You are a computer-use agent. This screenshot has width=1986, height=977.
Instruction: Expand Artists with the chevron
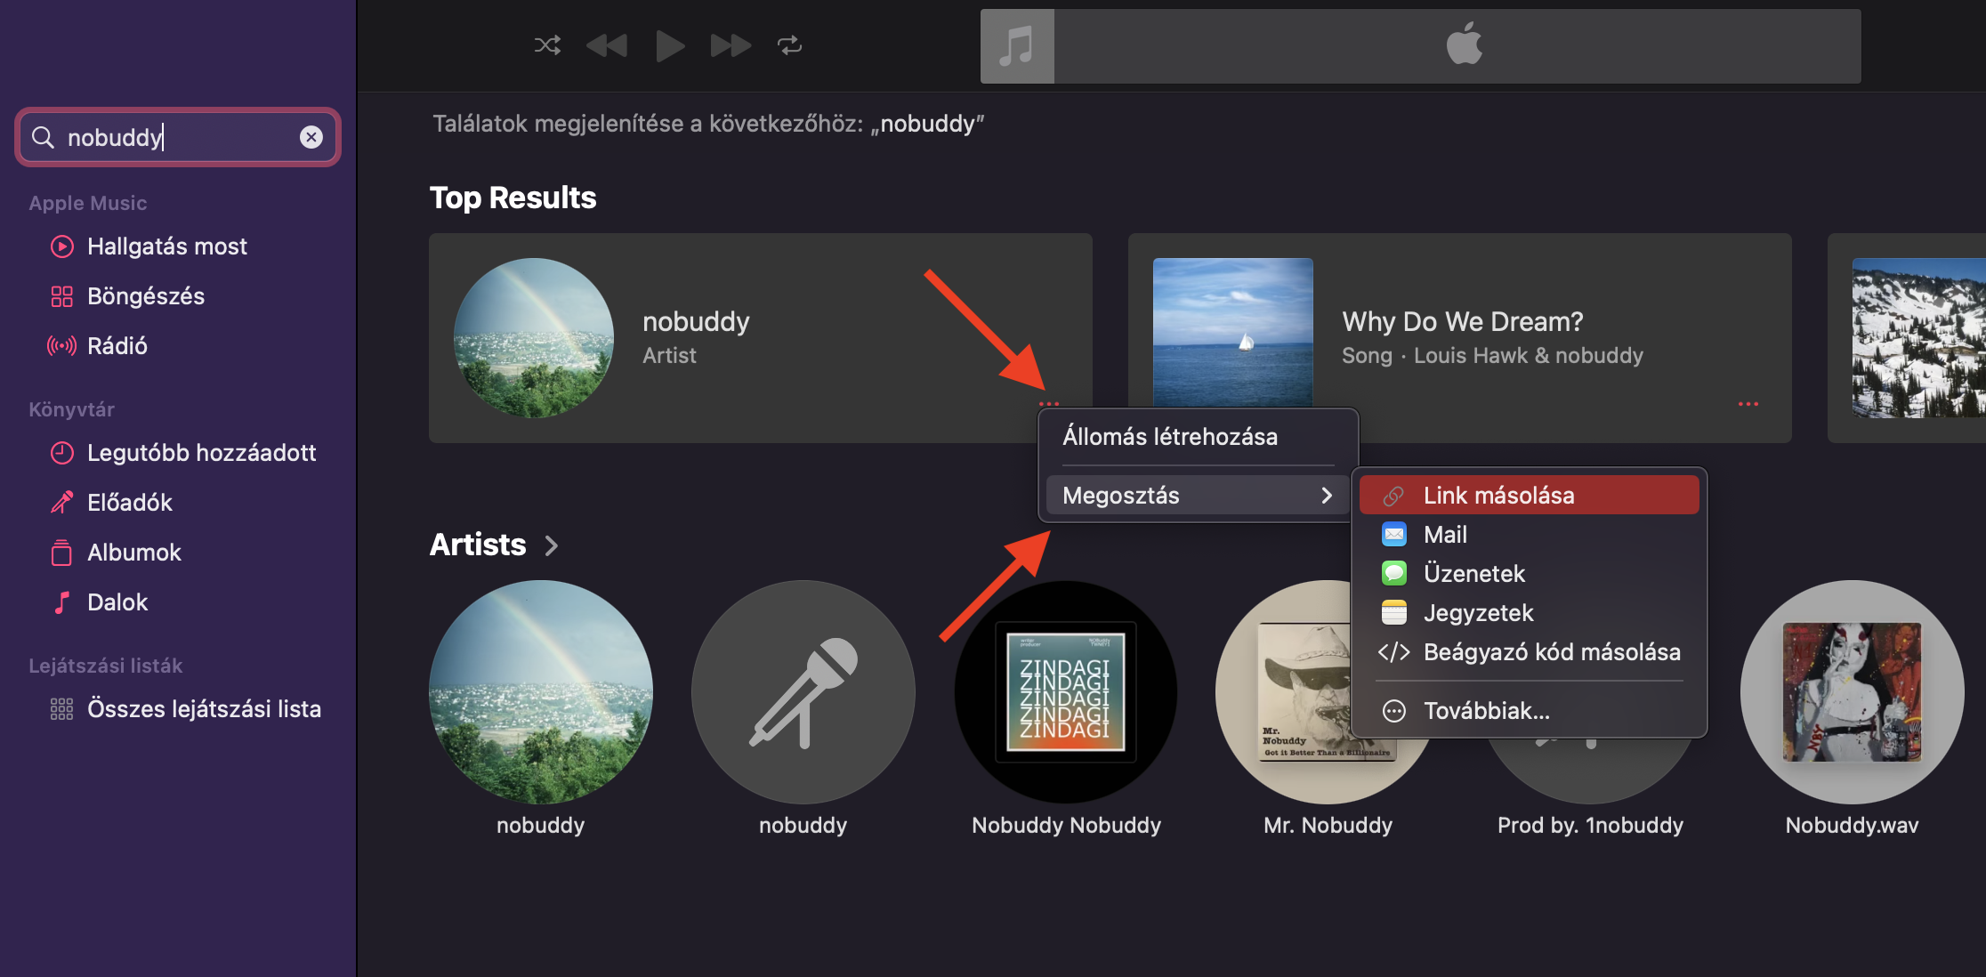[x=551, y=545]
